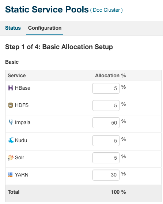Switch to the Configuration tab
Screen dimensions: 163x204
point(45,28)
